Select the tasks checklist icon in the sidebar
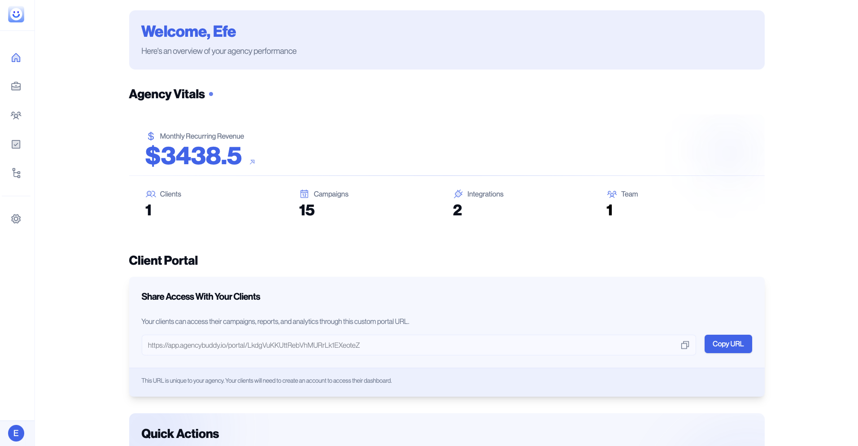Viewport: 858px width, 446px height. pos(16,144)
